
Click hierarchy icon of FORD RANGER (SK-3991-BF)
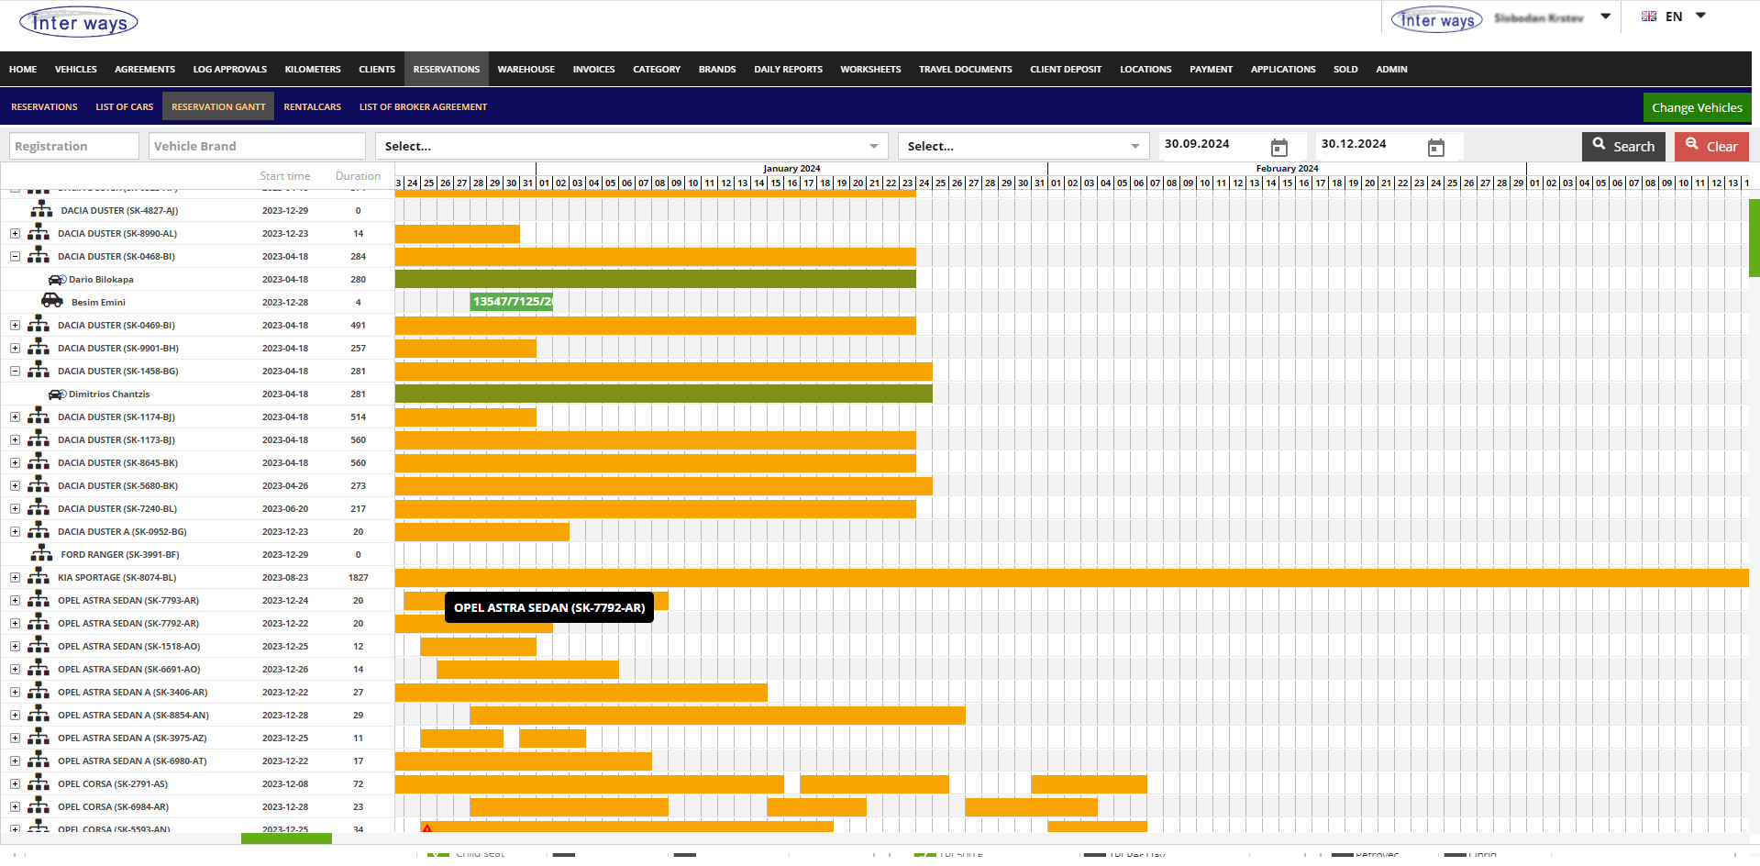pyautogui.click(x=41, y=553)
